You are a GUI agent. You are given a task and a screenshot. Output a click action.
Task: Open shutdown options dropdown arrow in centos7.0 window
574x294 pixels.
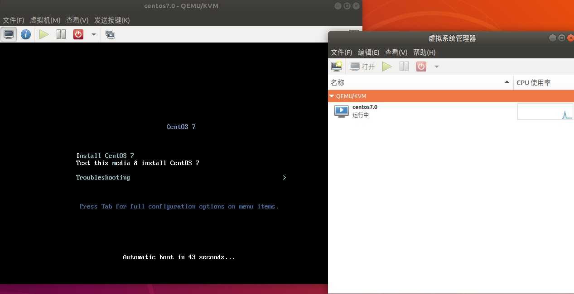click(94, 34)
